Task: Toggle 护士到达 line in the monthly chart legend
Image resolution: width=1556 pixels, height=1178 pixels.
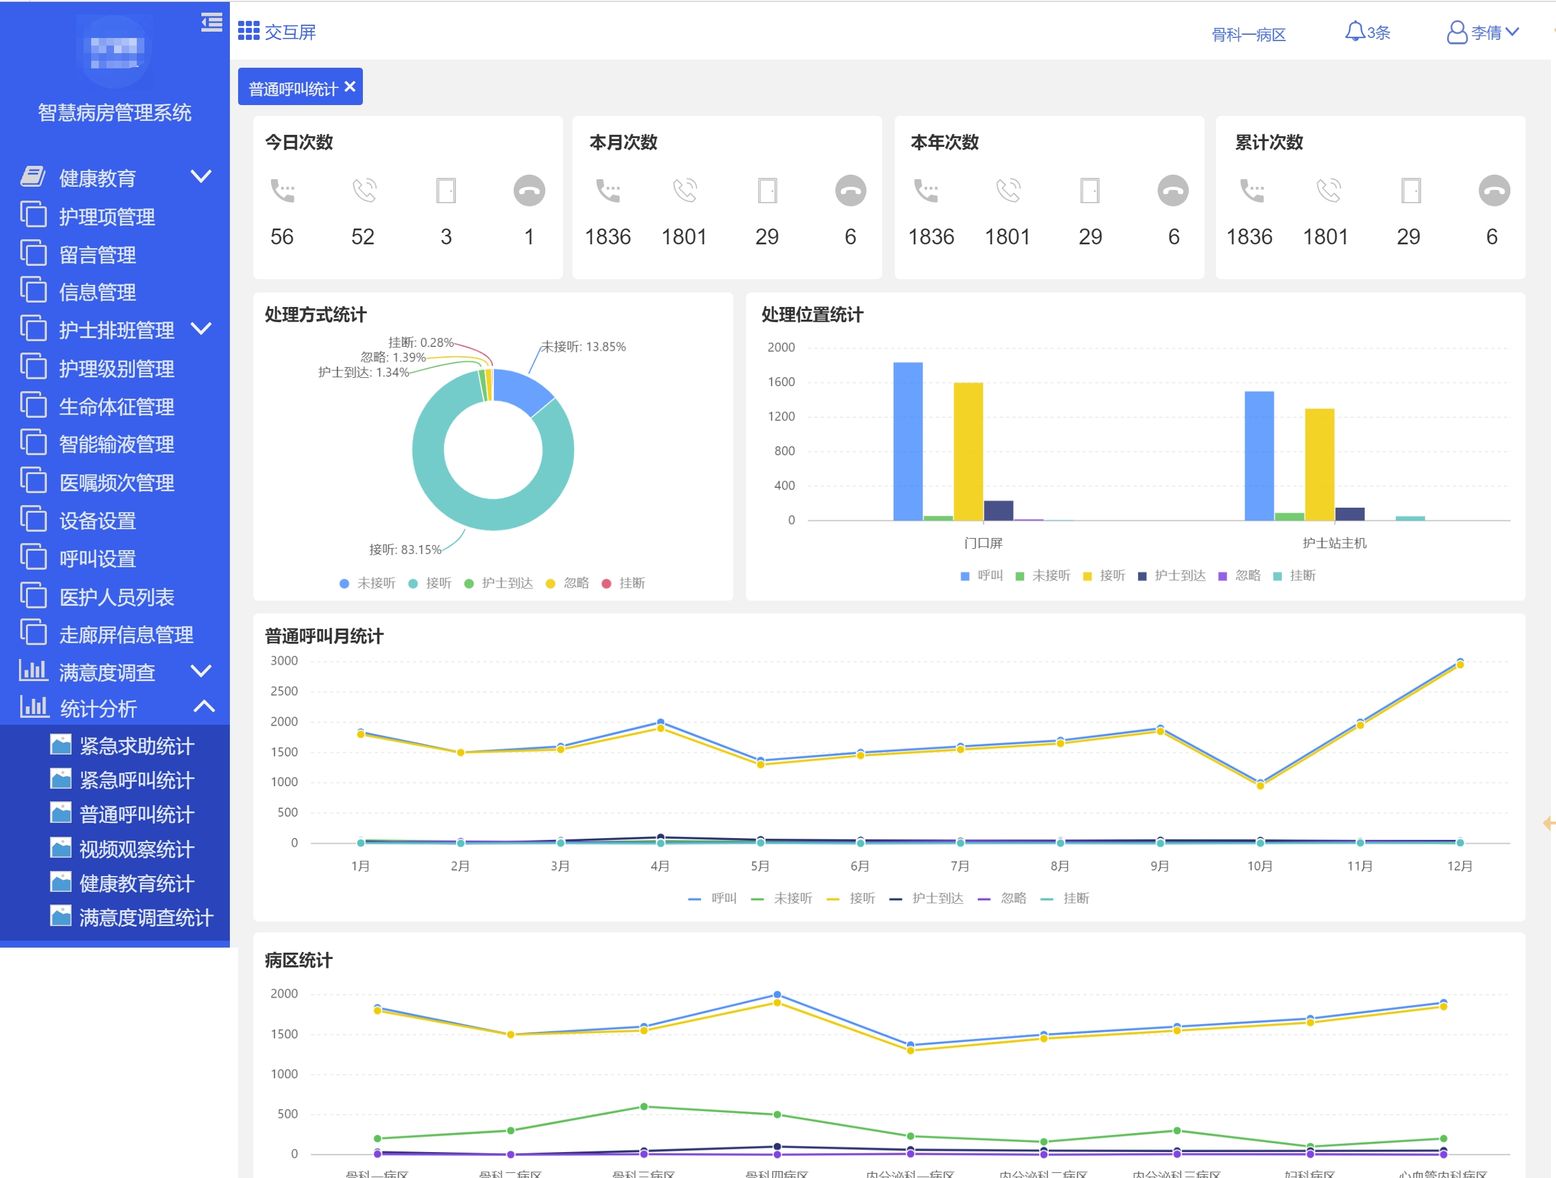Action: [x=927, y=898]
